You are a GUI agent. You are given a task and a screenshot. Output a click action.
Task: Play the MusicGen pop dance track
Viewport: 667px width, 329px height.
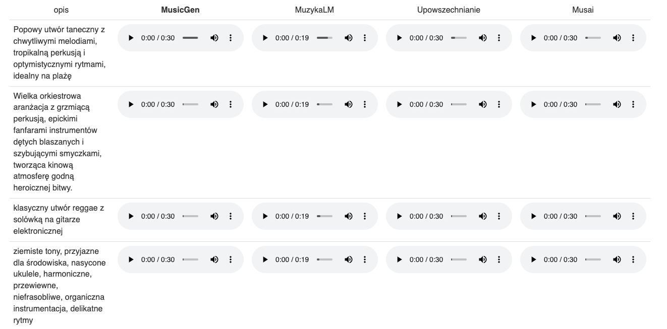(x=131, y=38)
